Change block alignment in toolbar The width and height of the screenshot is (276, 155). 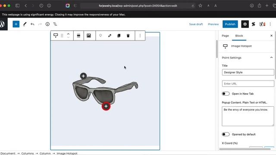(x=78, y=36)
